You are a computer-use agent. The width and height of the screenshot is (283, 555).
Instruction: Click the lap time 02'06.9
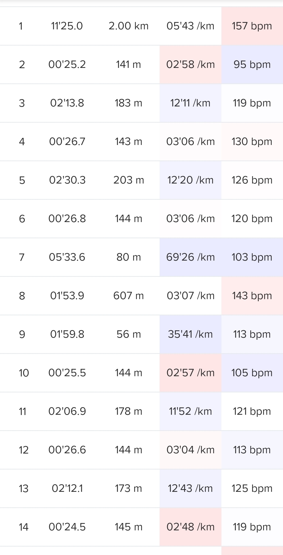pyautogui.click(x=67, y=411)
